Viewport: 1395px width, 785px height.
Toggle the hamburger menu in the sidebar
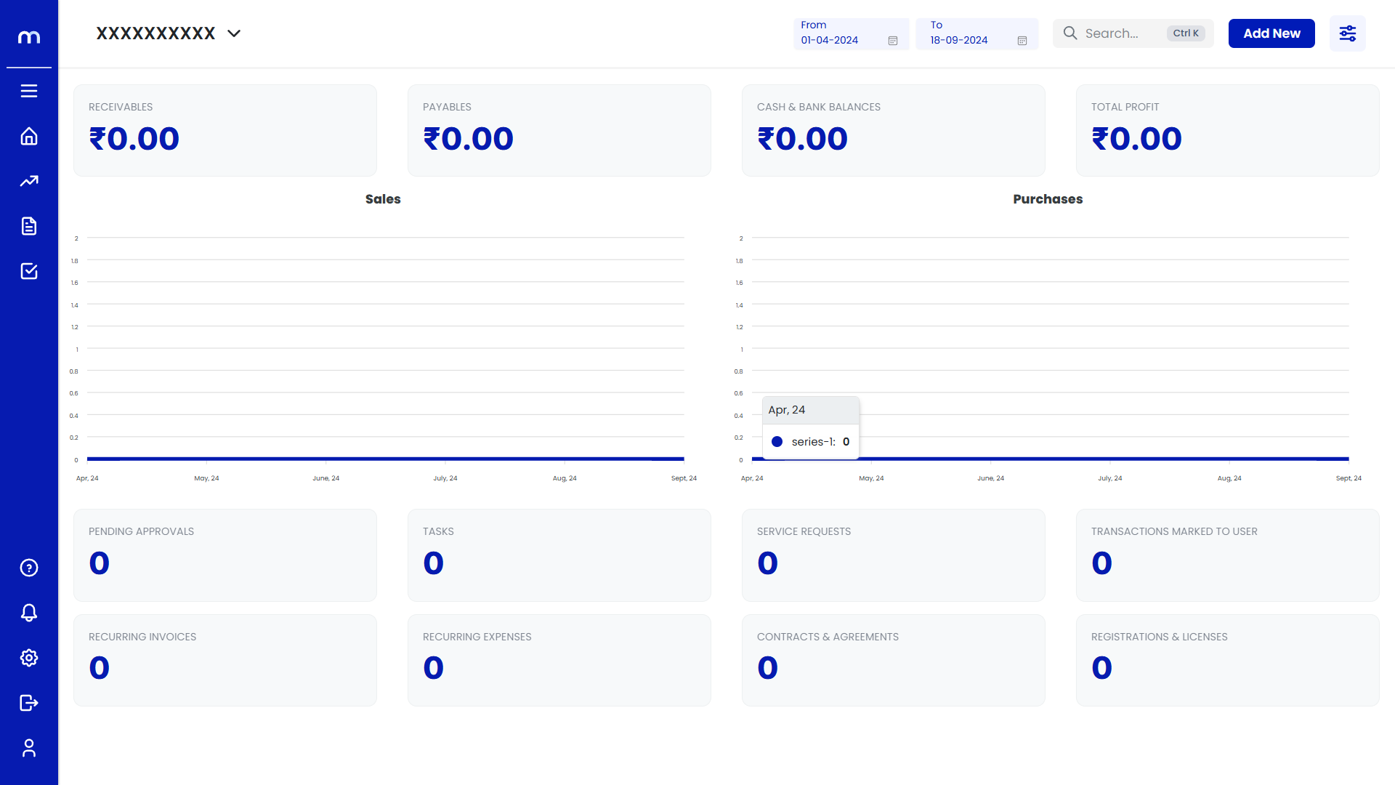(29, 91)
